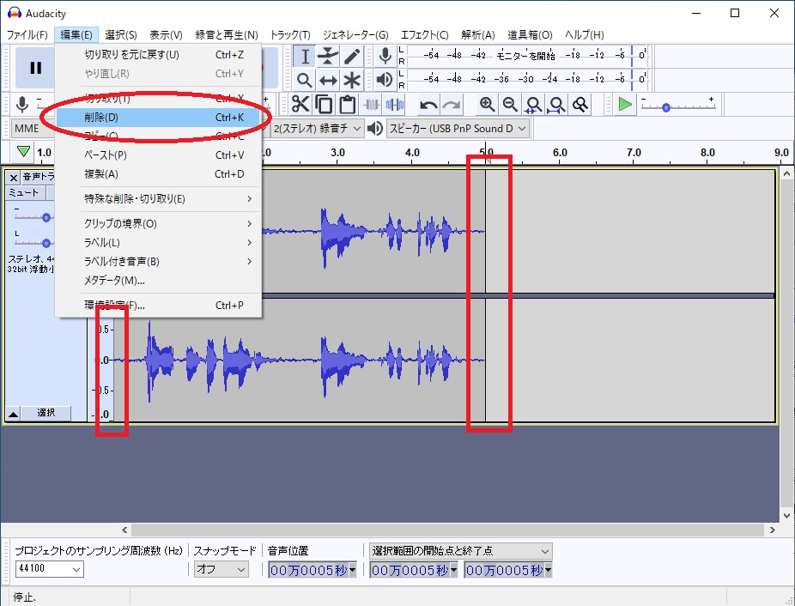Viewport: 795px width, 606px height.
Task: Choose 削除(D) from the edit menu
Action: 158,117
